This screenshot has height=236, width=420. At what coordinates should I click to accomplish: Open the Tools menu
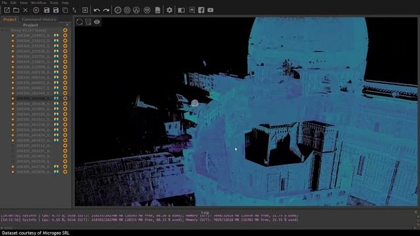54,3
